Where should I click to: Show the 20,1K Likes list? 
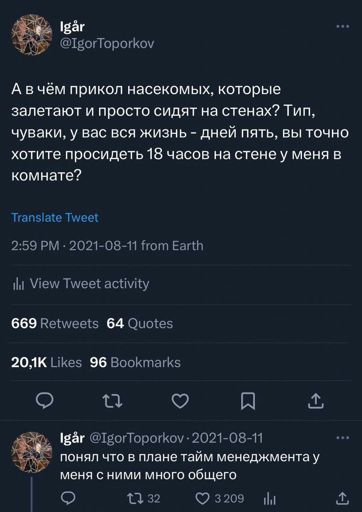click(x=47, y=362)
